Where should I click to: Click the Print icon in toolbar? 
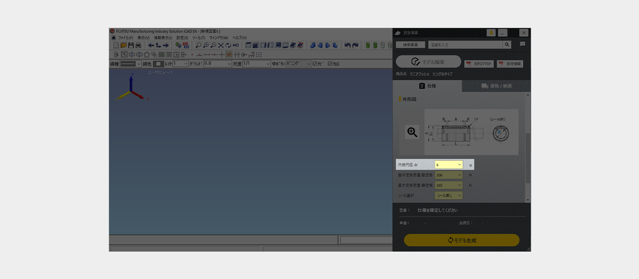[138, 45]
